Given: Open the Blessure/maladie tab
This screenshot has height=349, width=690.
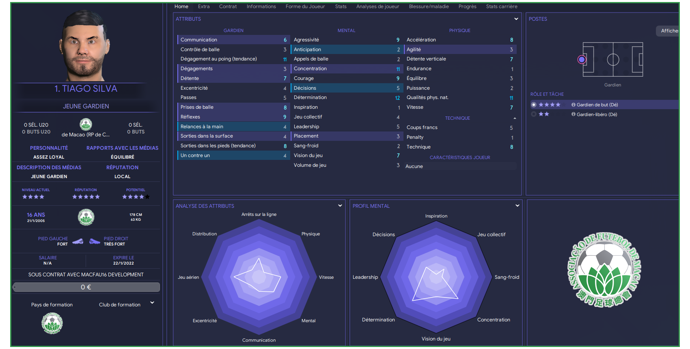Looking at the screenshot, I should tap(429, 6).
